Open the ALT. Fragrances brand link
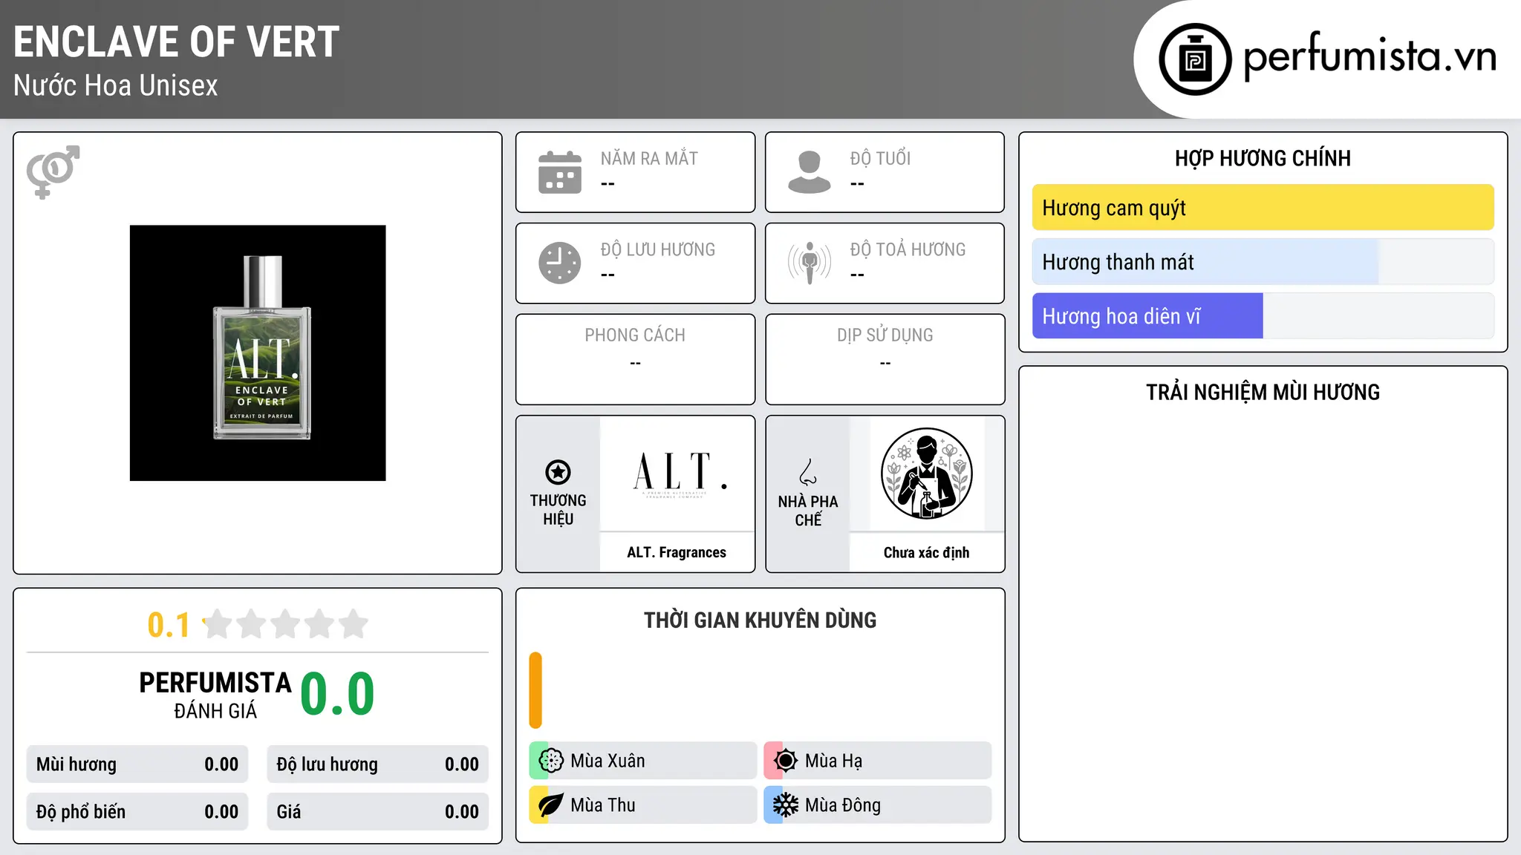This screenshot has height=855, width=1521. tap(677, 552)
